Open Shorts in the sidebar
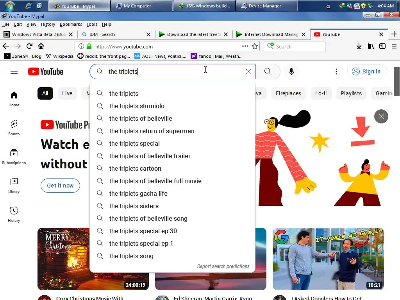 point(14,128)
